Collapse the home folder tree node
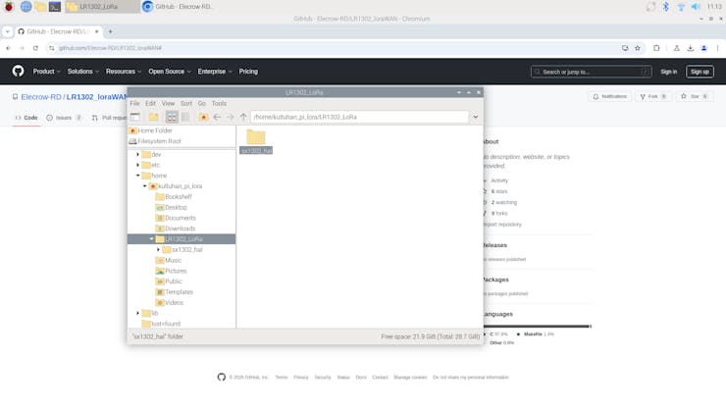The image size is (726, 408). [138, 176]
